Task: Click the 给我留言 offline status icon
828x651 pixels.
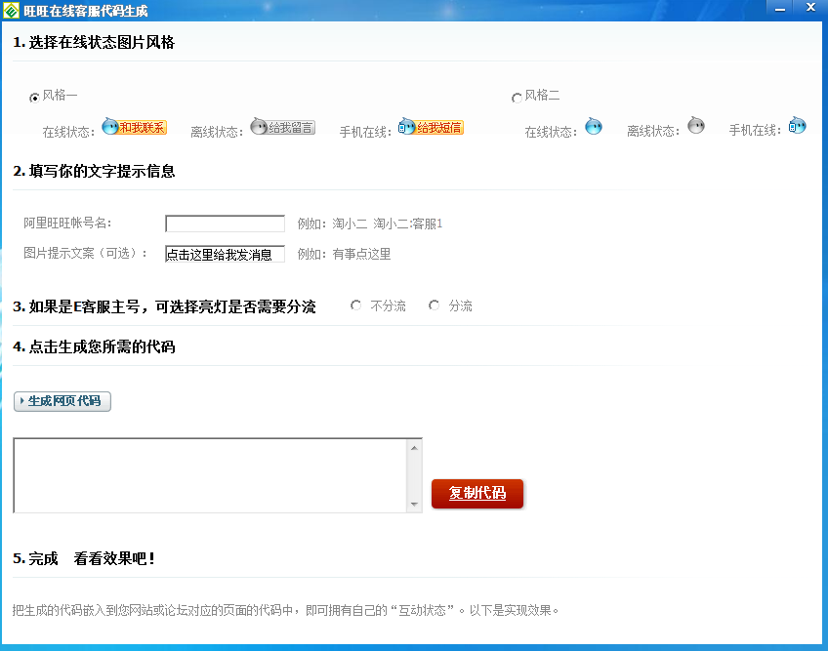Action: (283, 127)
